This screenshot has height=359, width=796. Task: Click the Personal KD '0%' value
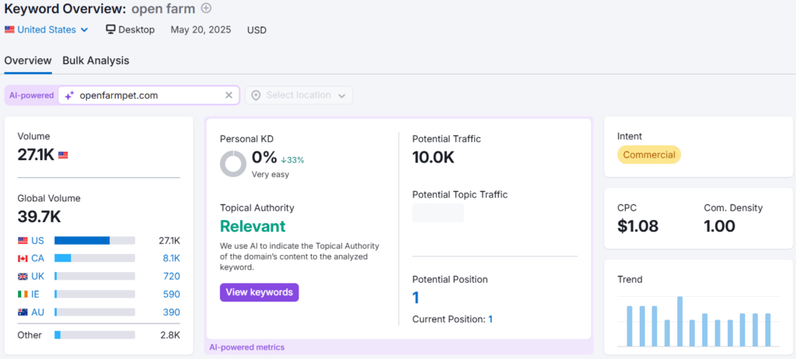[x=264, y=158]
